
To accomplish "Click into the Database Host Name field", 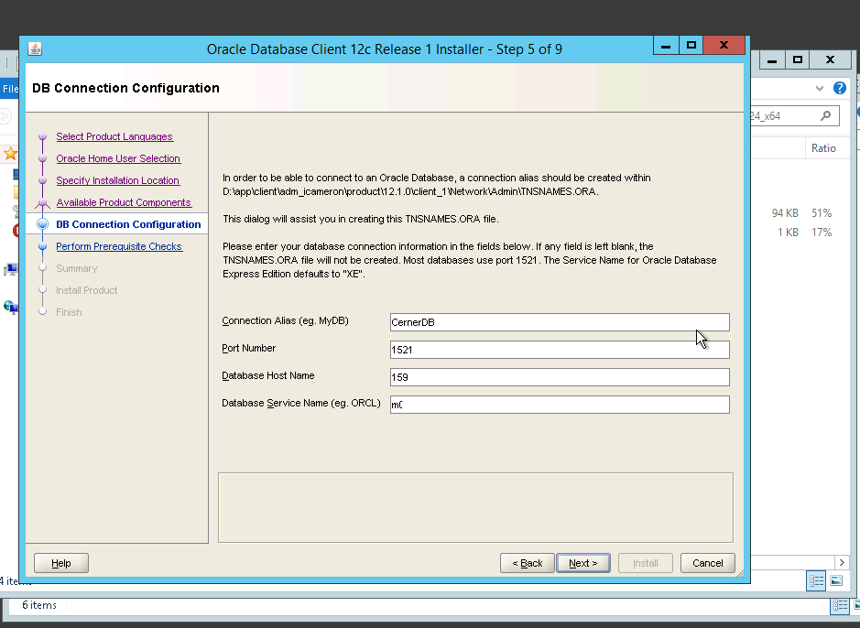I will [x=559, y=377].
